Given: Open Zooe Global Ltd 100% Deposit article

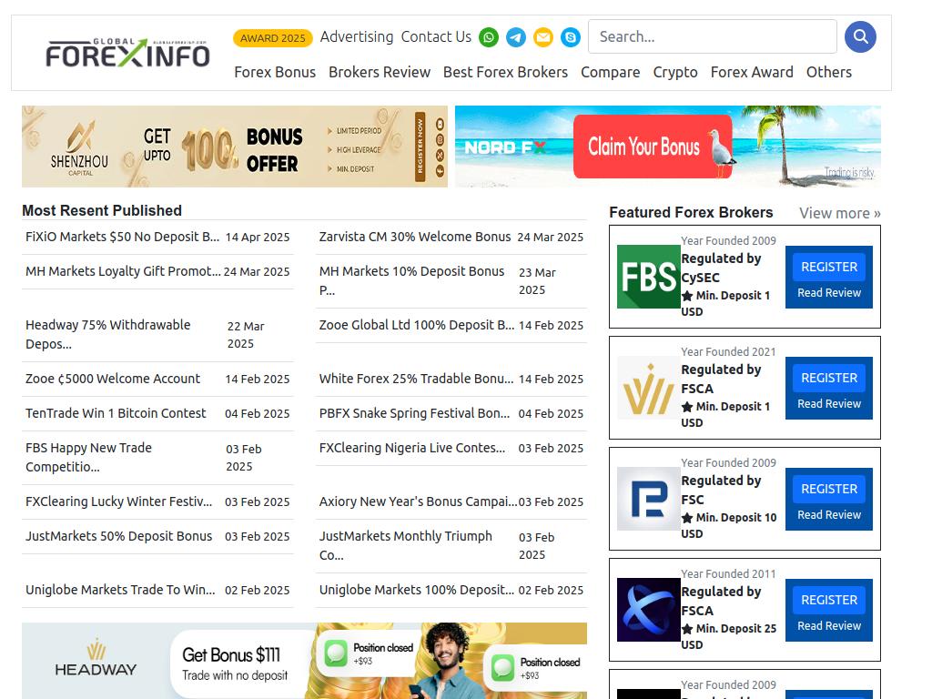Looking at the screenshot, I should point(417,325).
